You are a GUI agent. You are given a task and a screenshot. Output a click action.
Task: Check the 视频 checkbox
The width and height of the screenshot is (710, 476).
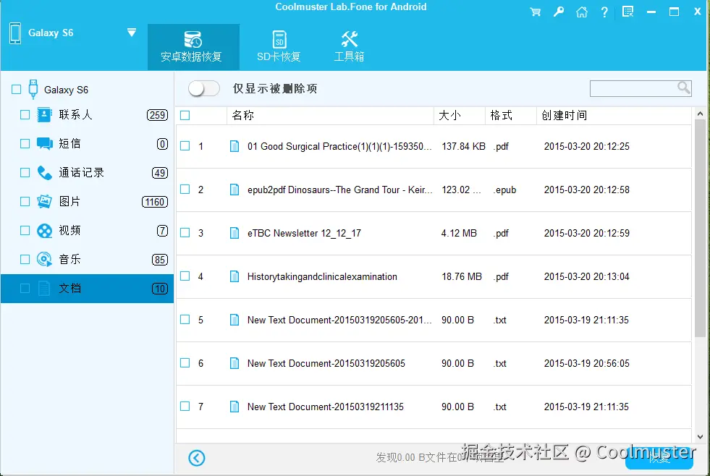click(25, 231)
